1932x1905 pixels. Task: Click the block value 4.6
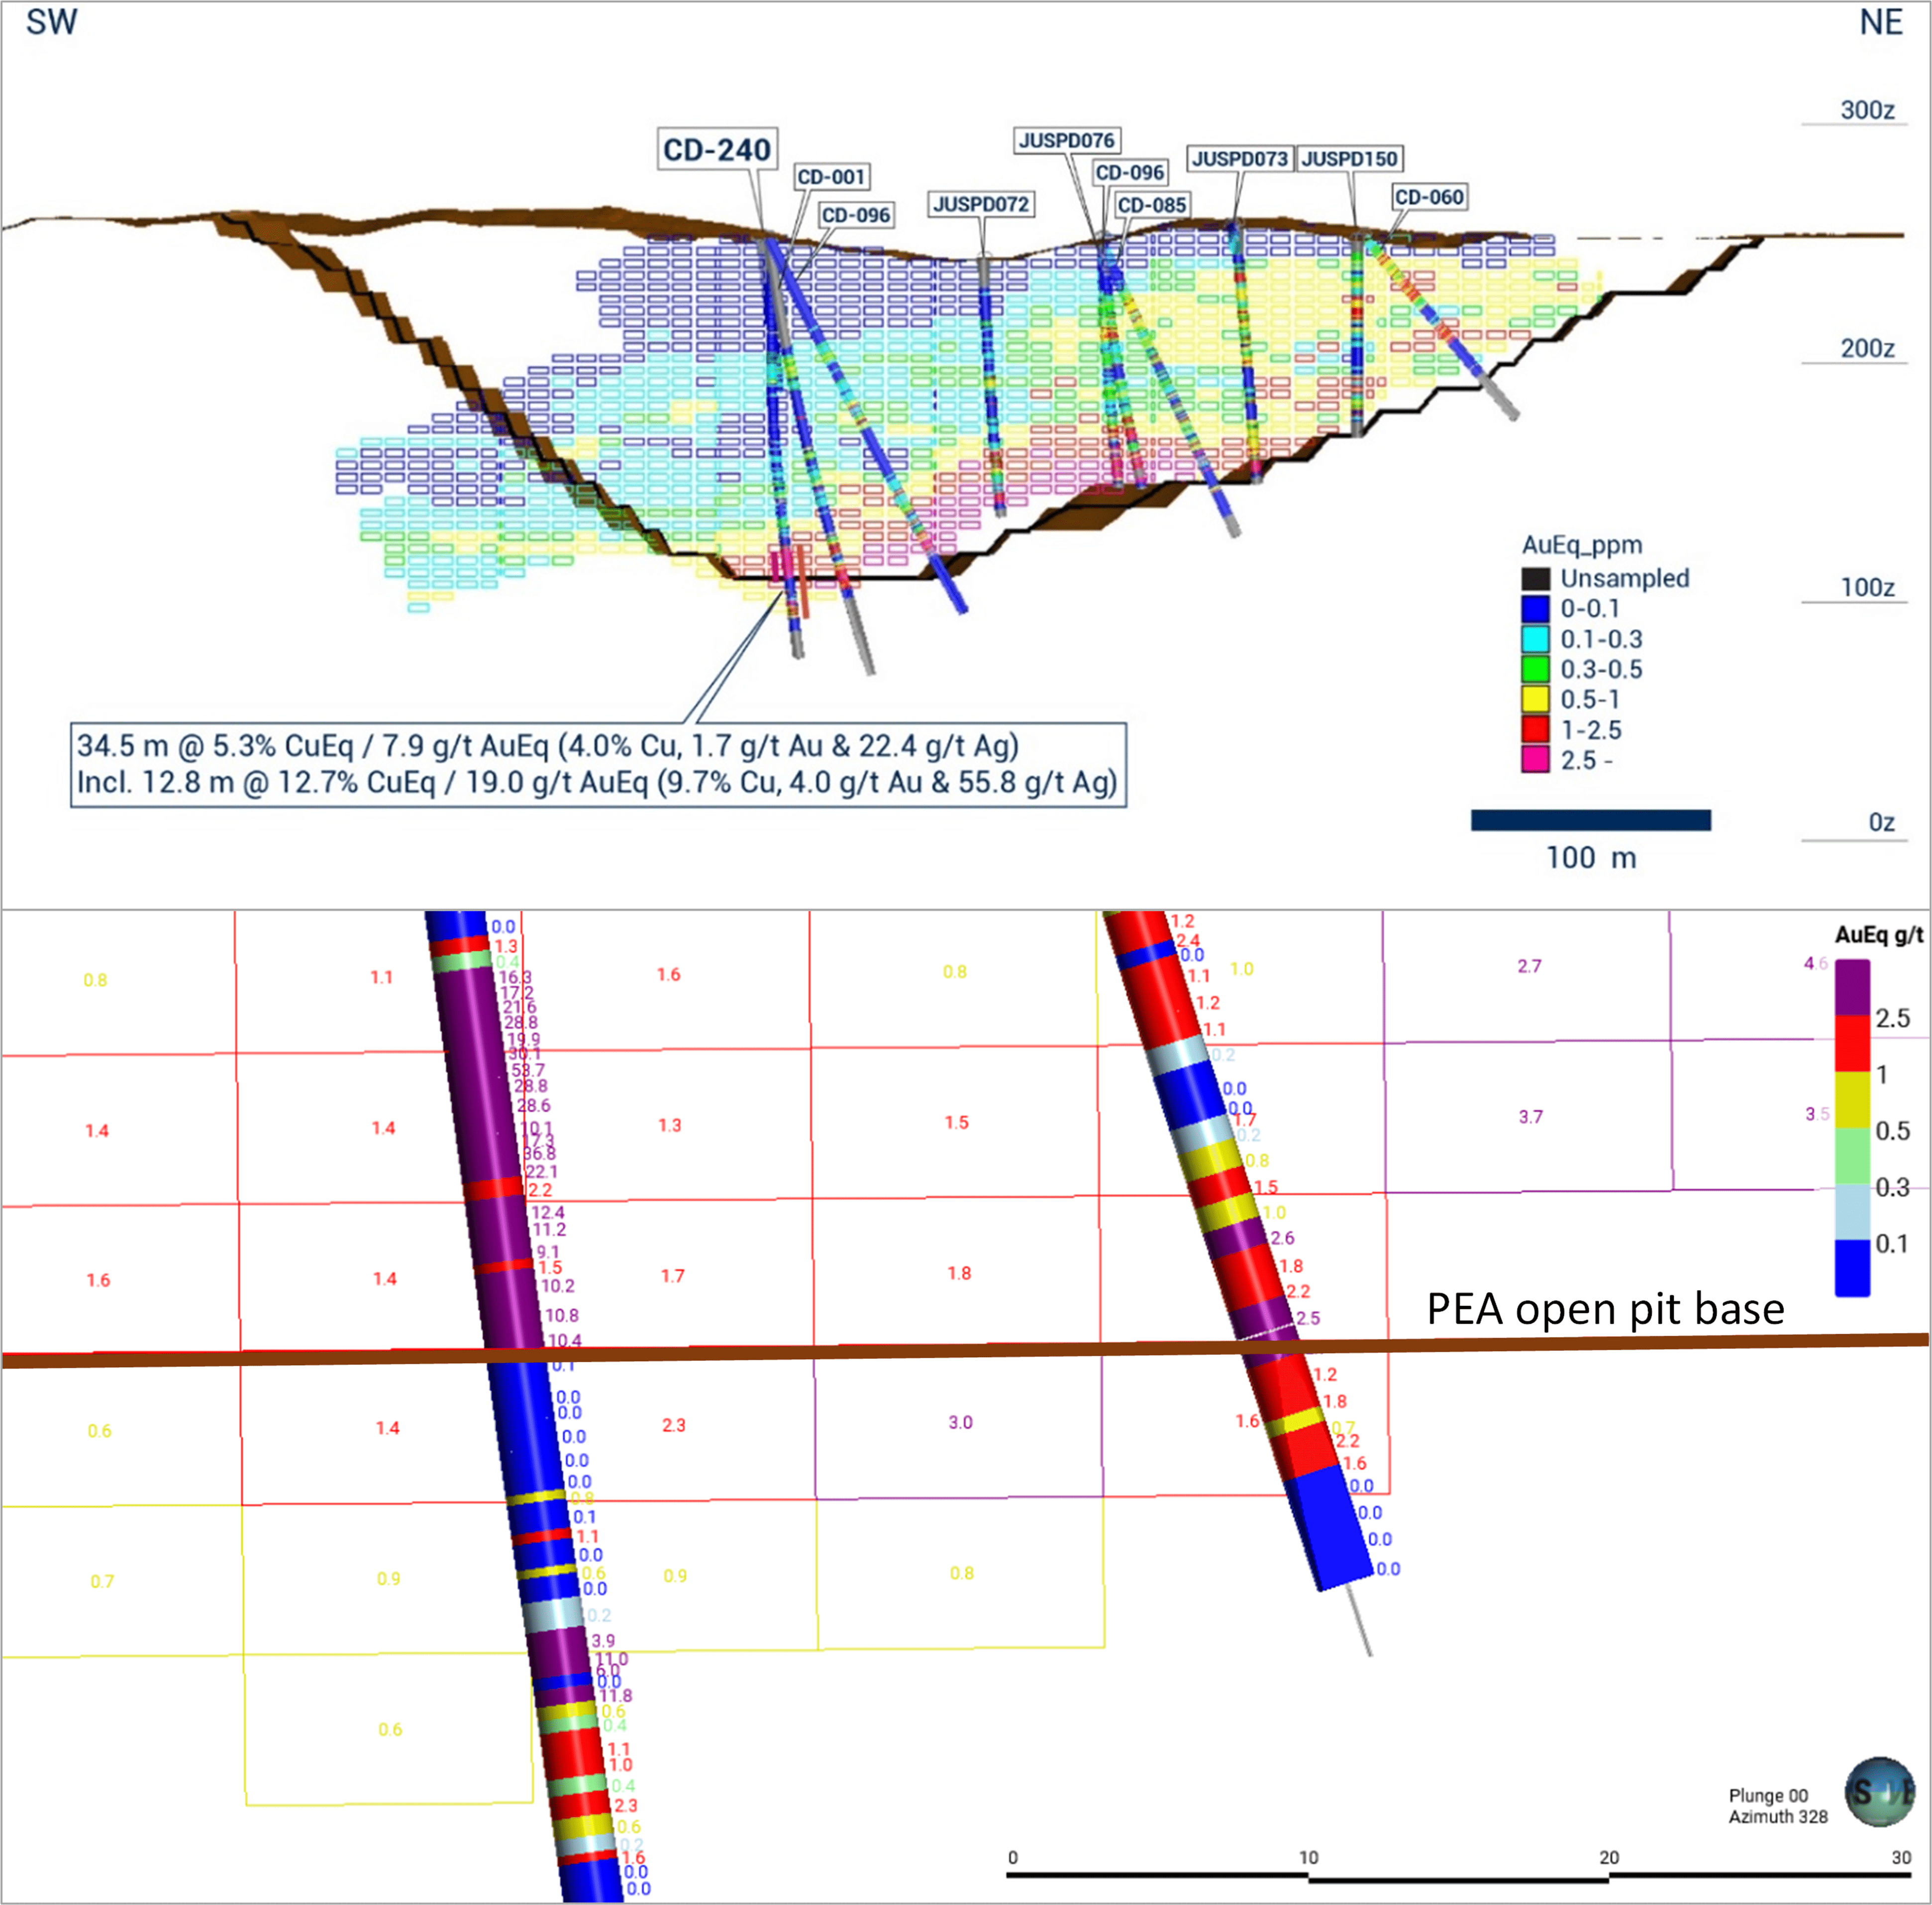(1815, 964)
